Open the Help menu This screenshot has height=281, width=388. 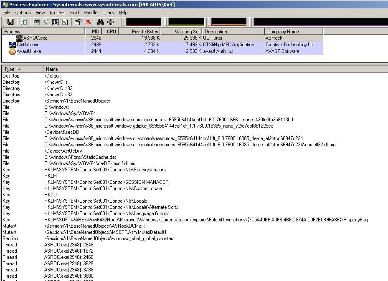[x=123, y=13]
